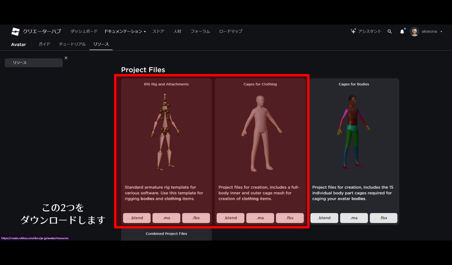Download the R15 Rig .blend file

137,218
